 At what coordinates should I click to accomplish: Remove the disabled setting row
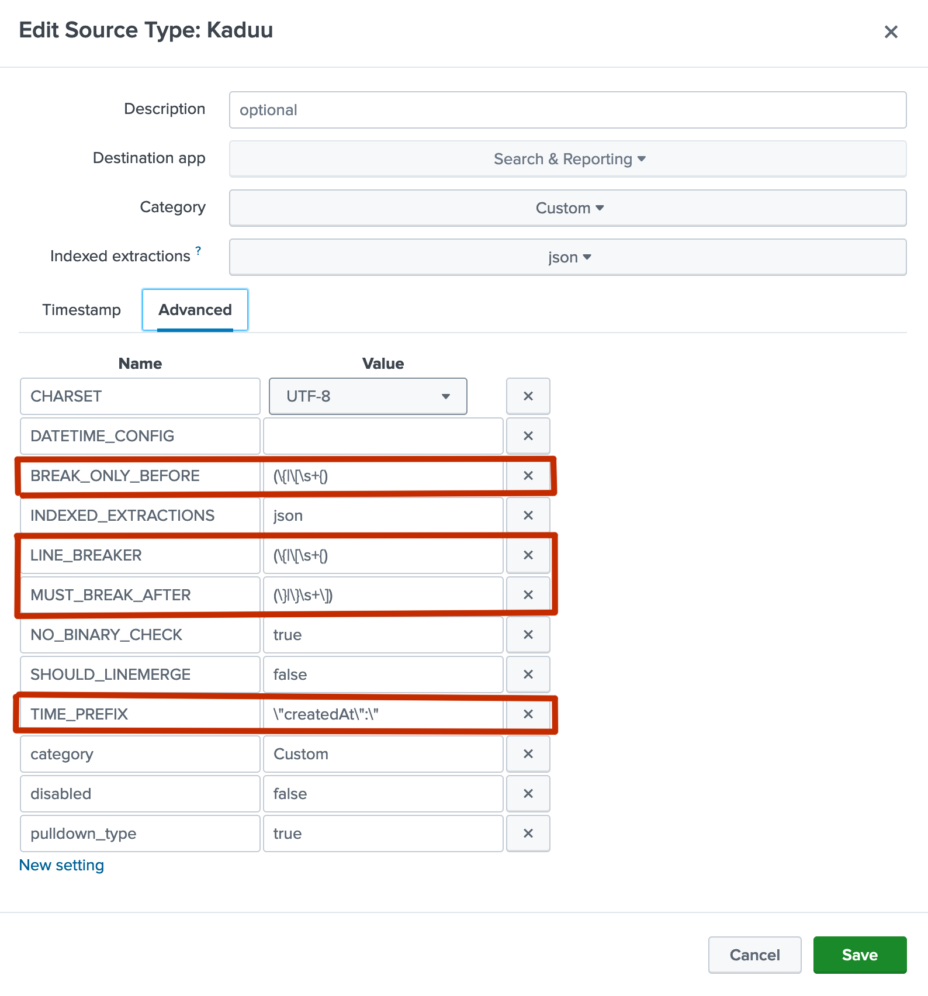pos(528,794)
